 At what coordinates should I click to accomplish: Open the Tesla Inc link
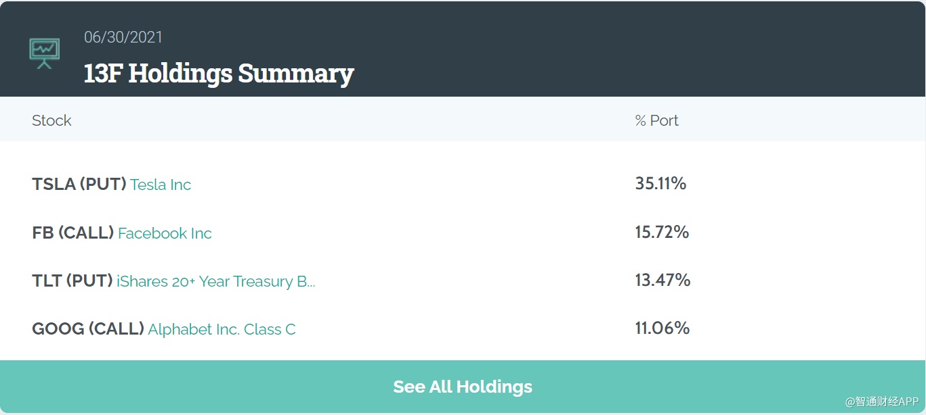(161, 185)
